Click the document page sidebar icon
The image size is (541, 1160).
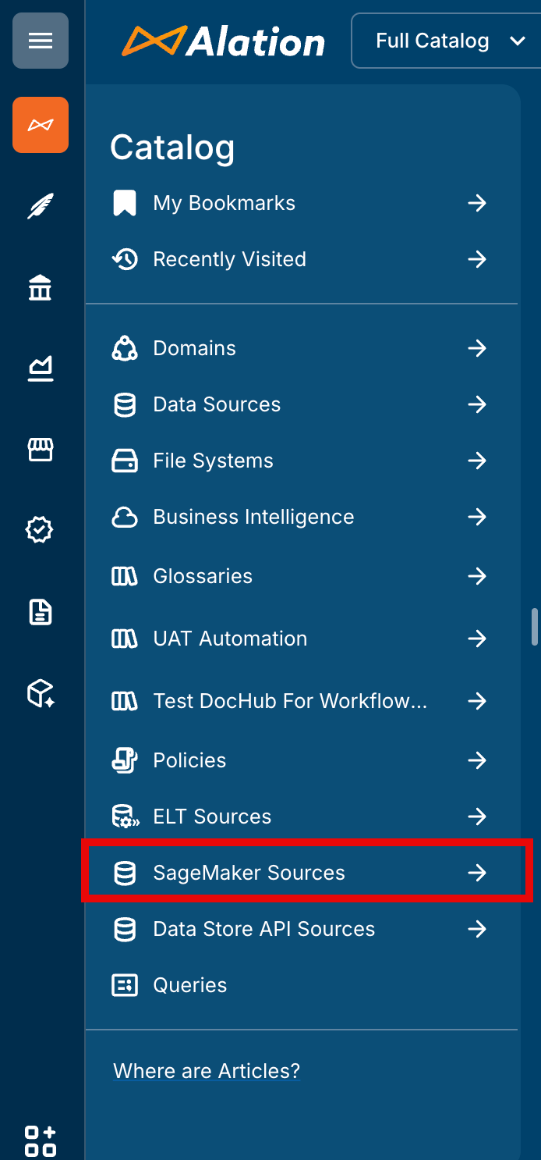[x=41, y=612]
